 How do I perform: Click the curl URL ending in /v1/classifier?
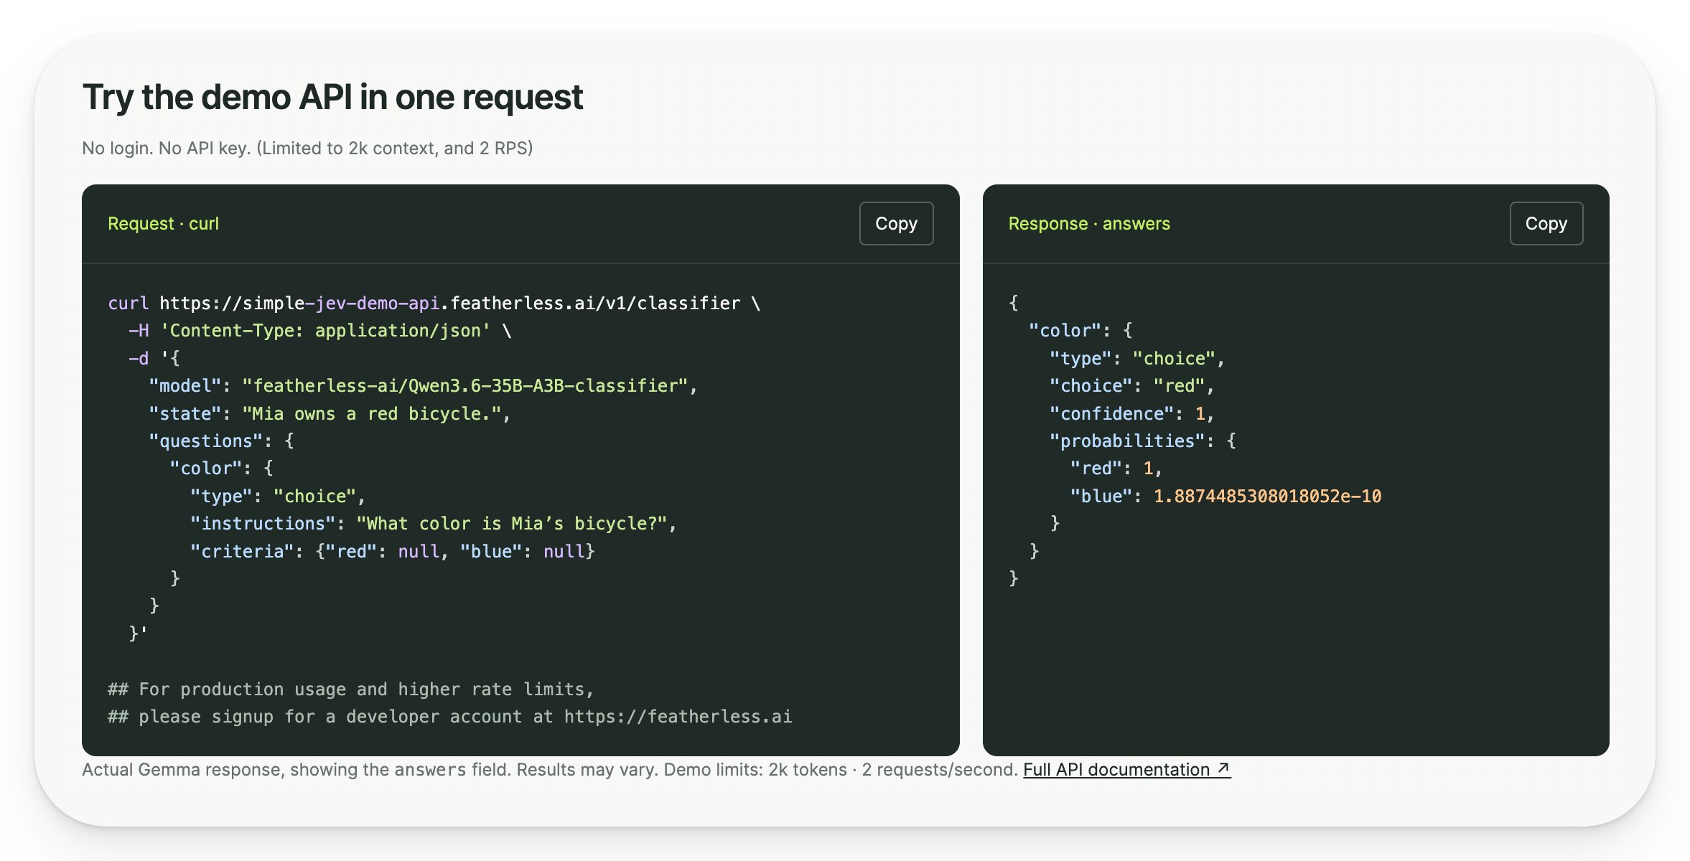449,303
